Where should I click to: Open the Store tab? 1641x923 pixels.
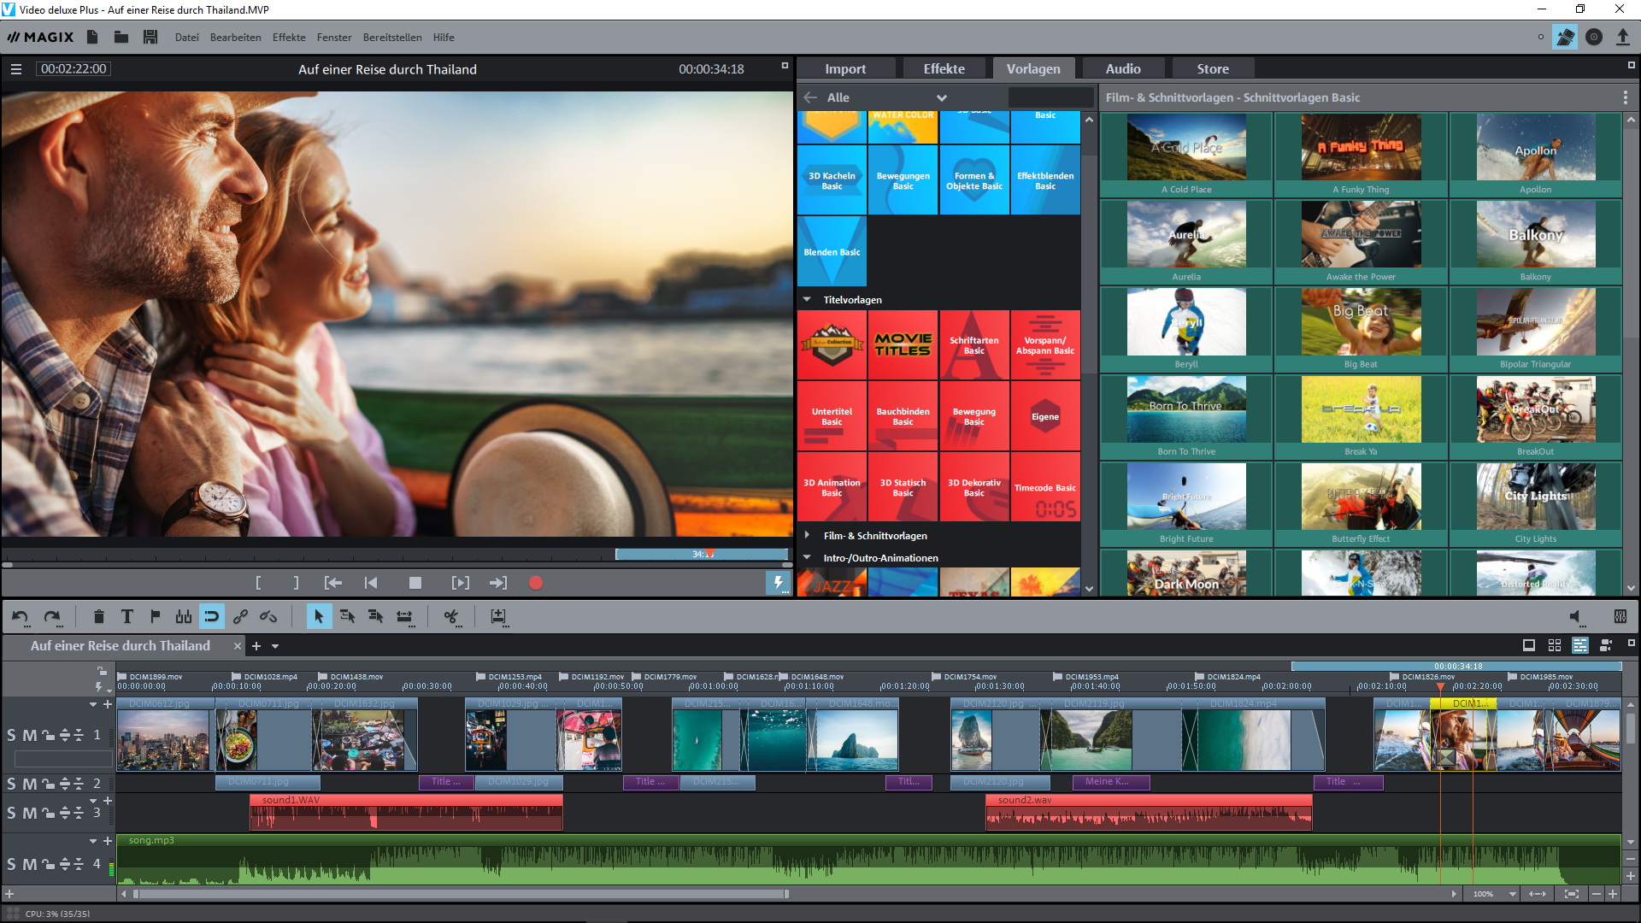point(1212,69)
